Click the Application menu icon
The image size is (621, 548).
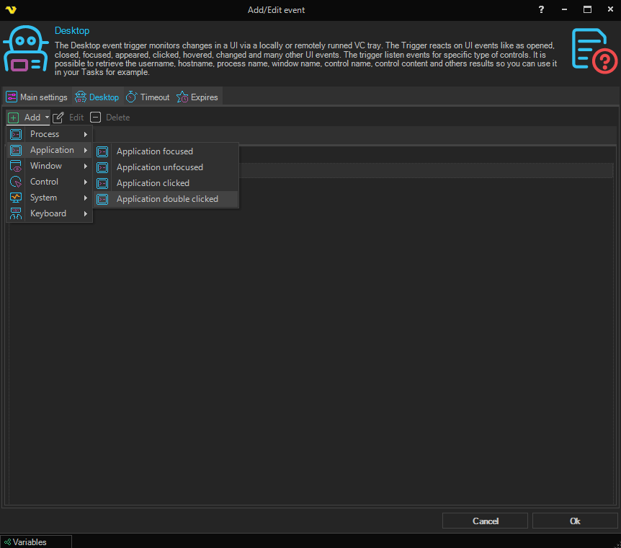[16, 150]
